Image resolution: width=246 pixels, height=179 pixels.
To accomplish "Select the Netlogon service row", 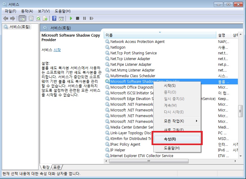I will click(x=171, y=47).
